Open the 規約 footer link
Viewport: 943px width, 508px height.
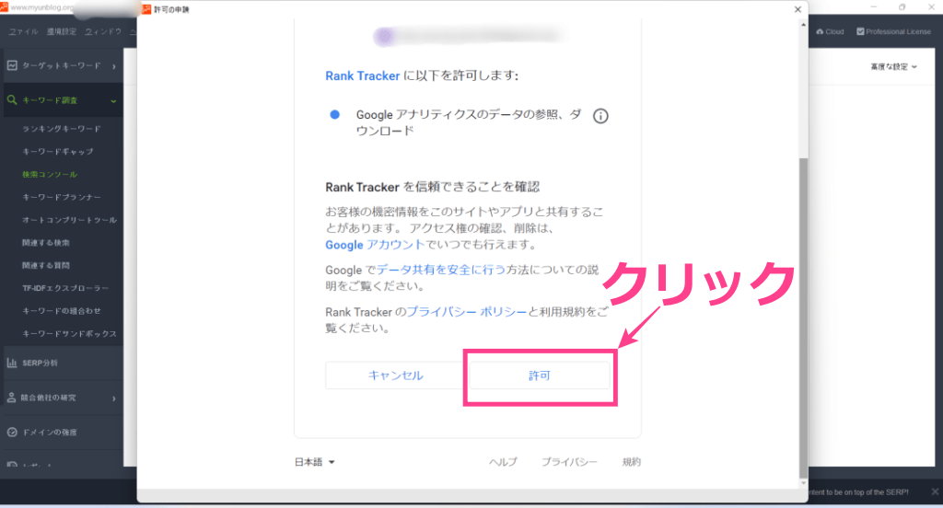pyautogui.click(x=632, y=462)
